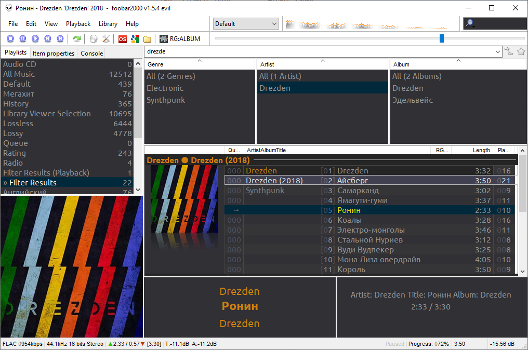Screen dimensions: 528x350
Task: Select the Synthpunk genre filter
Action: click(x=166, y=100)
